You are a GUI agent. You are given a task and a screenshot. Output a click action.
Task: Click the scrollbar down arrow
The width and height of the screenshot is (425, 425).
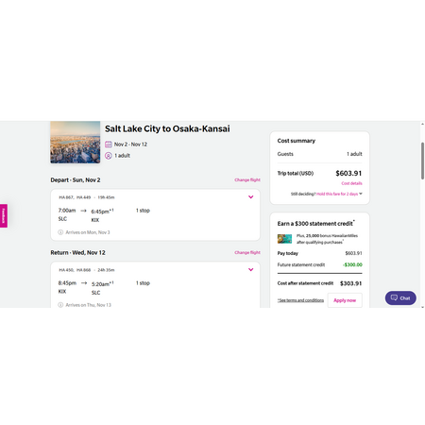pos(422,307)
